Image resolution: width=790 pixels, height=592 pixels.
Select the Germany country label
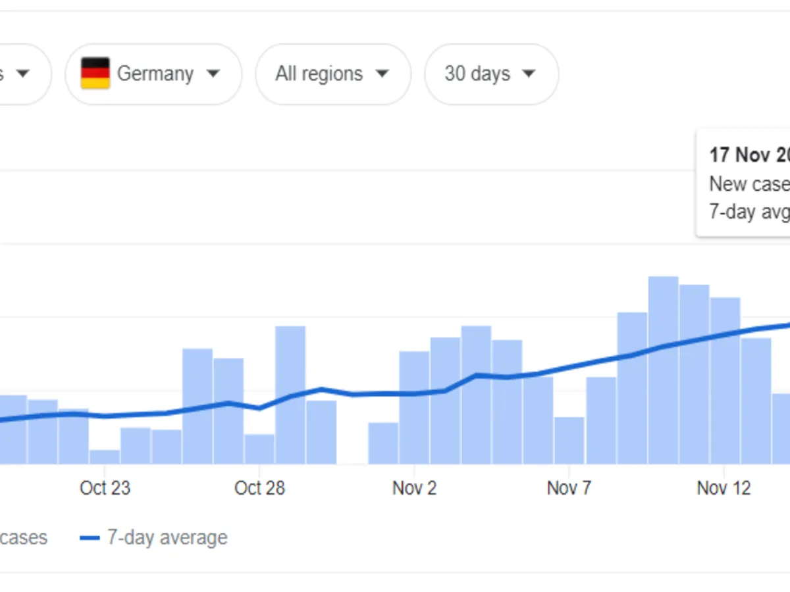tap(155, 74)
